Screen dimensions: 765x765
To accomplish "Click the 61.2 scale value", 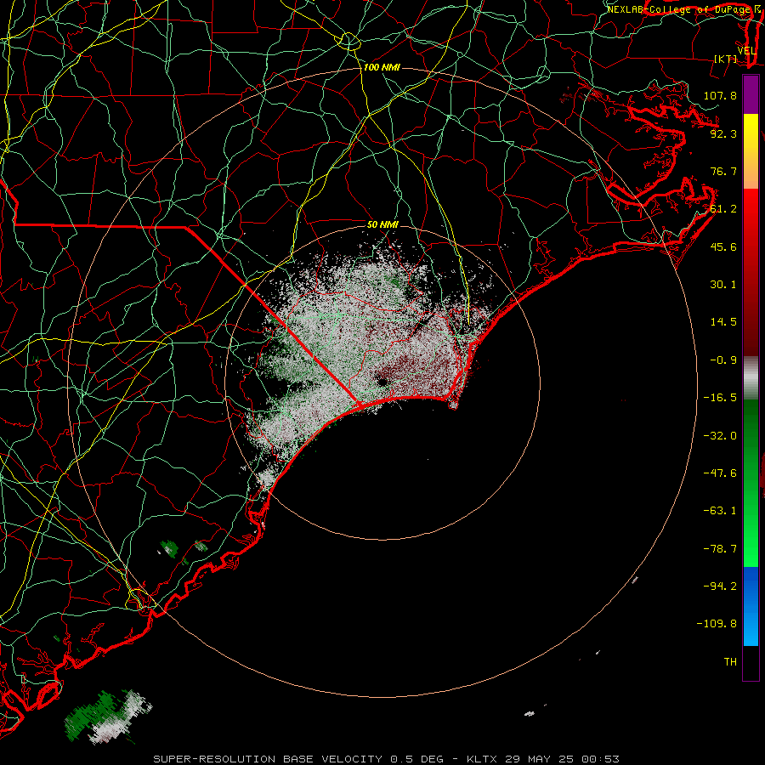I will tap(723, 209).
